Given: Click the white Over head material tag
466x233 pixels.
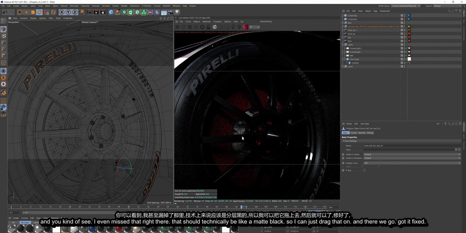Looking at the screenshot, I should (x=409, y=59).
